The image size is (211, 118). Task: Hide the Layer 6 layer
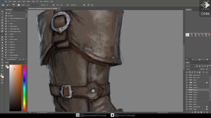pos(187,102)
